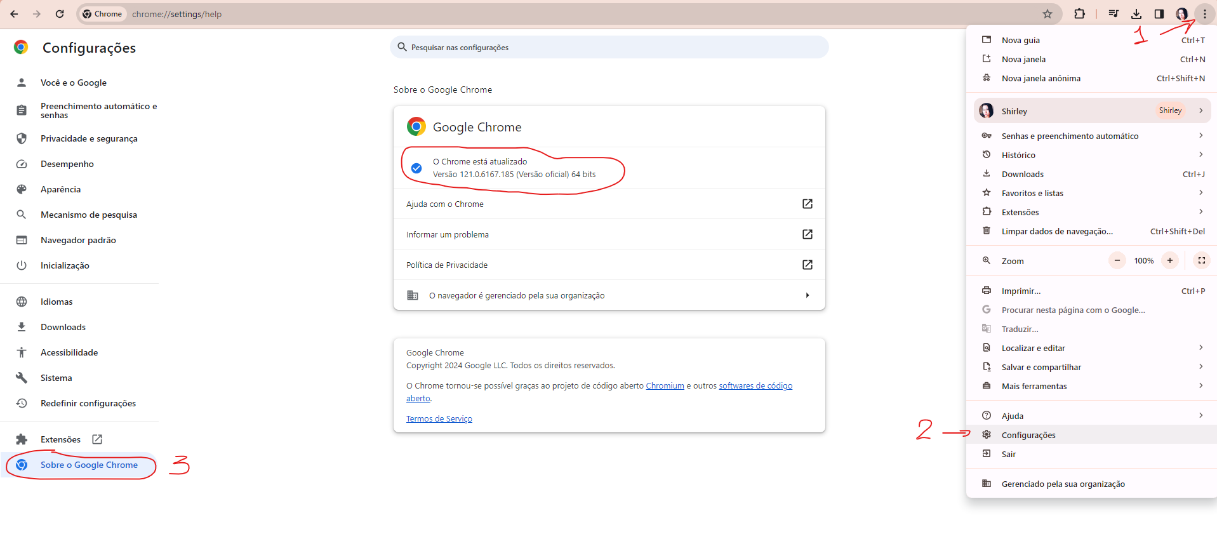Expand Senhas e preenchimento automático submenu
The width and height of the screenshot is (1217, 546).
(x=1091, y=136)
